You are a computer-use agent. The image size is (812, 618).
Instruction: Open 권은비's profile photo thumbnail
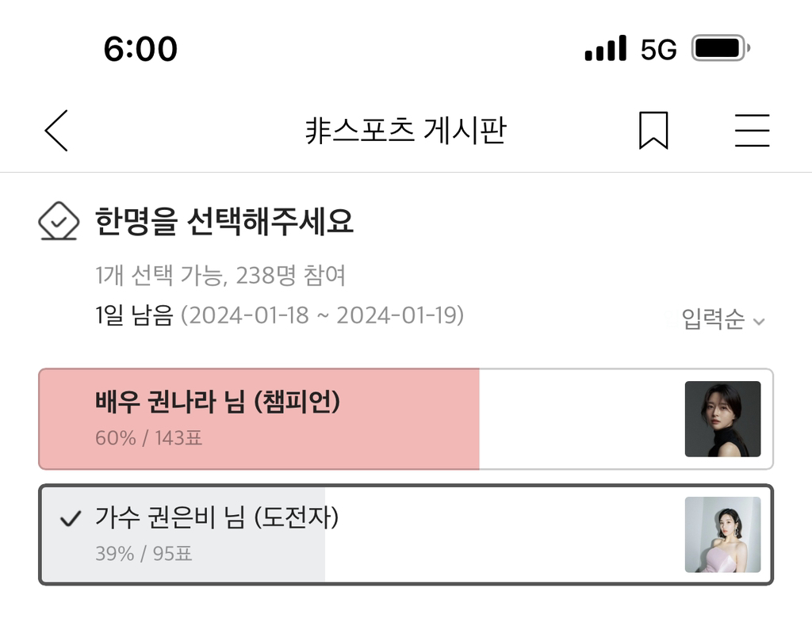[722, 535]
